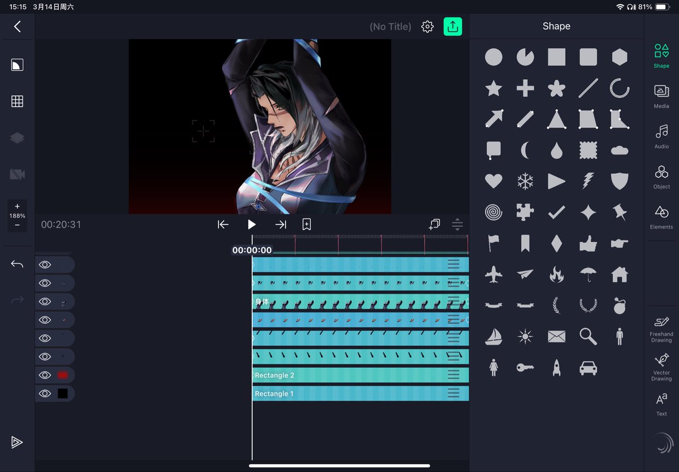Click the red color thumbnail of Rectangle 2
This screenshot has height=472, width=679.
63,375
